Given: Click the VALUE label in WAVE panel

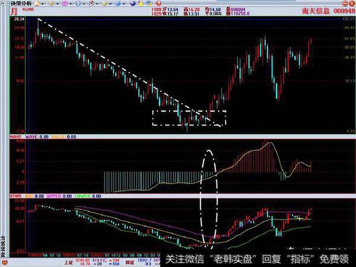Looking at the screenshot, I should tap(60, 136).
